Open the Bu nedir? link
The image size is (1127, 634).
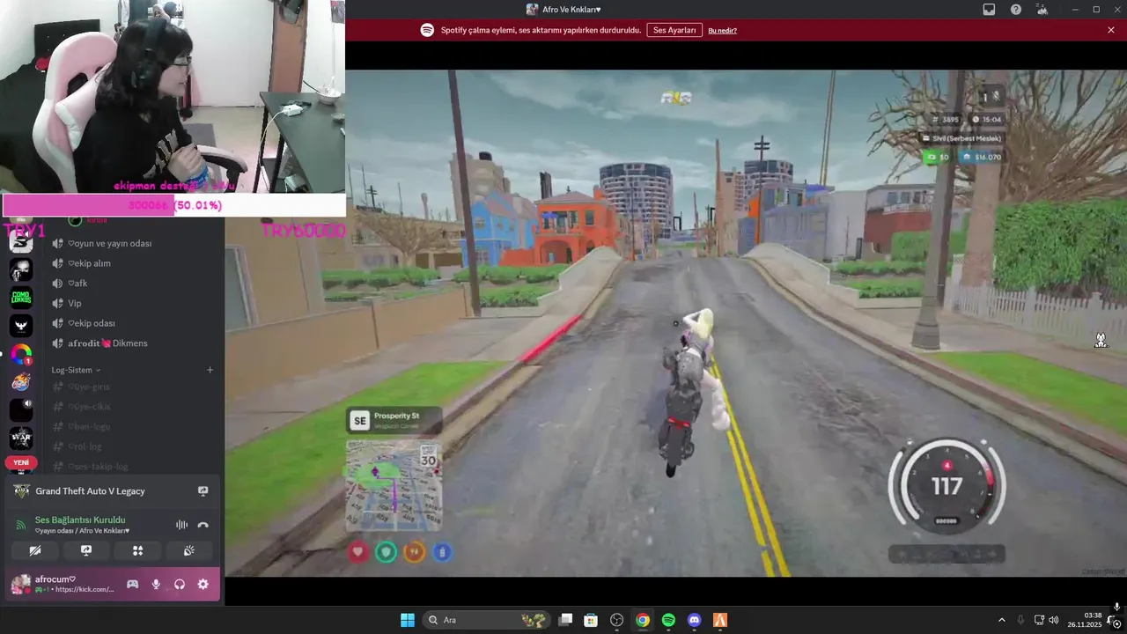(x=722, y=30)
